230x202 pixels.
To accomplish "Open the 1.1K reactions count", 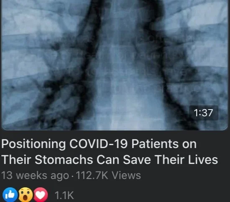I will (64, 195).
